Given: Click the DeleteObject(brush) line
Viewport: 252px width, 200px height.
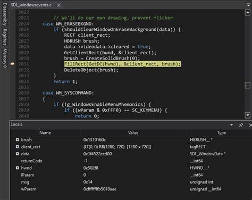Looking at the screenshot, I should pos(91,70).
